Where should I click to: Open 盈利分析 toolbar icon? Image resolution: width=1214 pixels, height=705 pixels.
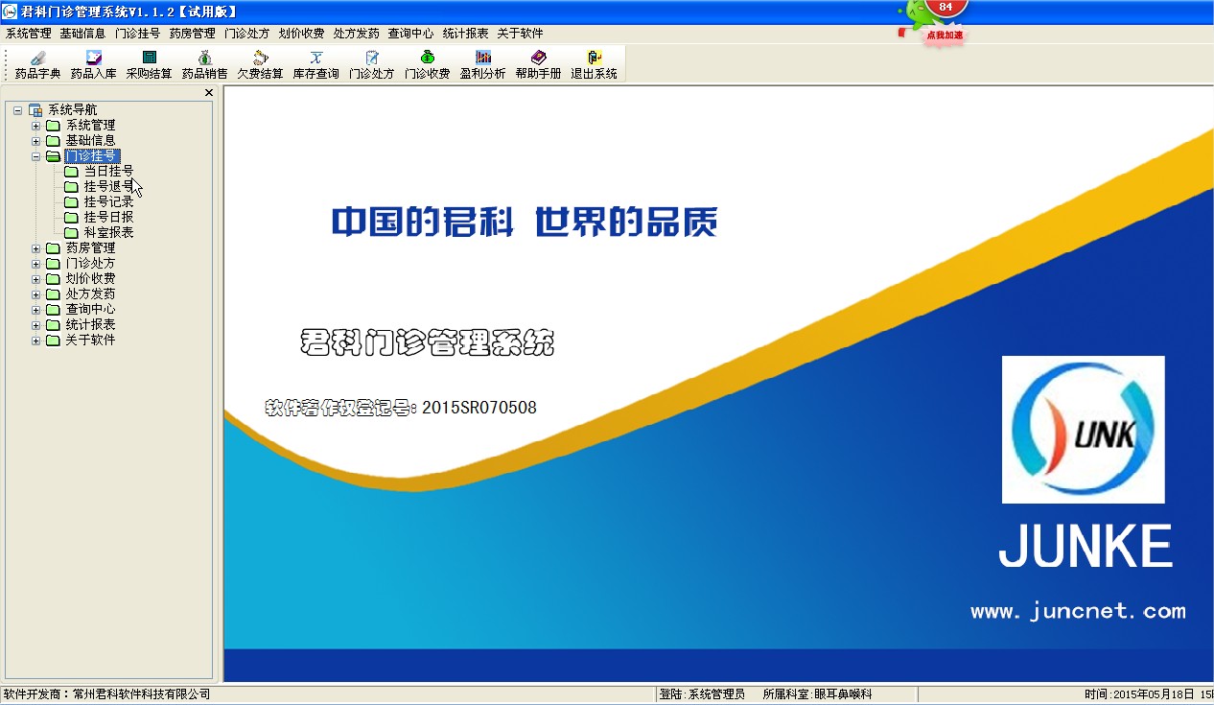click(482, 64)
